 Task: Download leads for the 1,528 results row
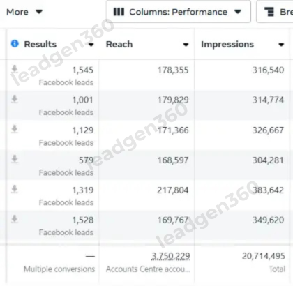pyautogui.click(x=15, y=219)
